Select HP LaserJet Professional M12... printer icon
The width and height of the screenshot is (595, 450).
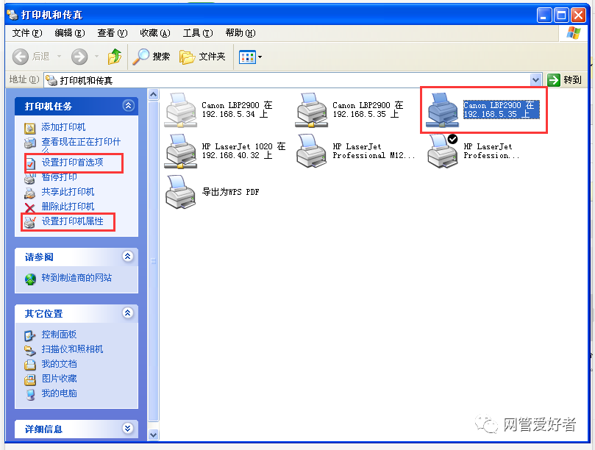click(311, 151)
